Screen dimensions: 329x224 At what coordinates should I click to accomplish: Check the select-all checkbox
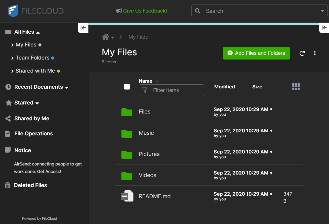click(127, 86)
